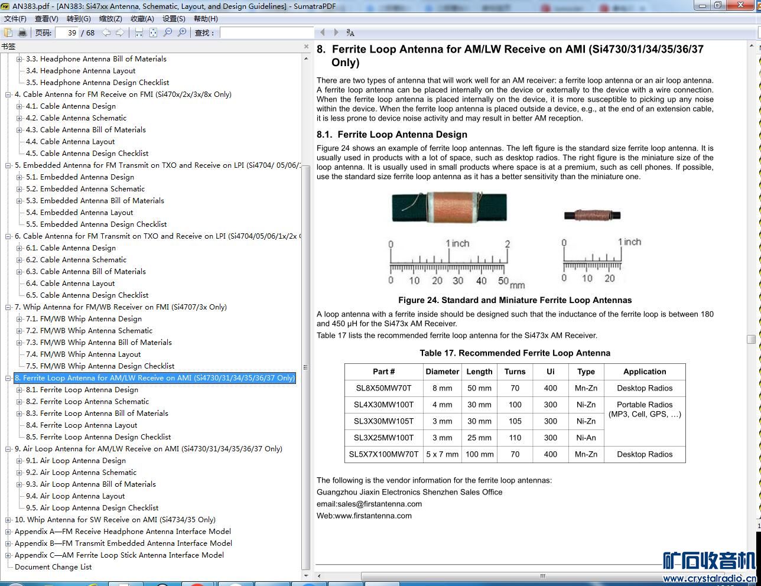Close the bookmarks sidebar panel
Image resolution: width=761 pixels, height=586 pixels.
click(306, 46)
